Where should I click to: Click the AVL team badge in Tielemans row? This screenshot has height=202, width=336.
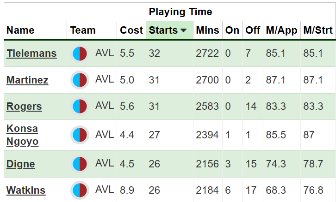[80, 53]
